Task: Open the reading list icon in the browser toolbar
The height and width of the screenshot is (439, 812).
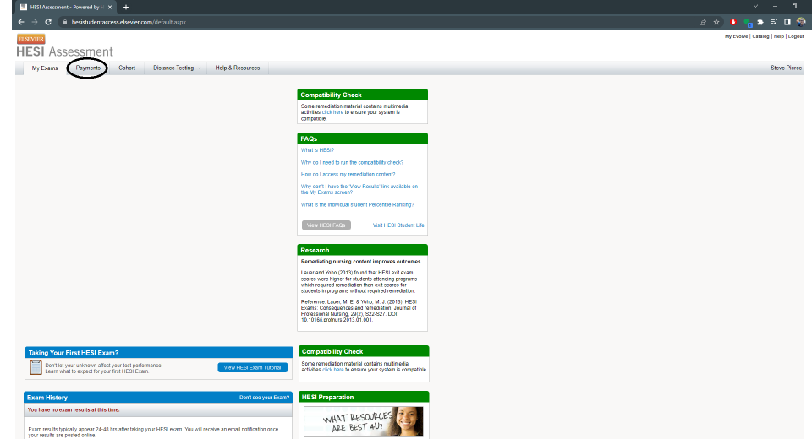Action: [774, 22]
